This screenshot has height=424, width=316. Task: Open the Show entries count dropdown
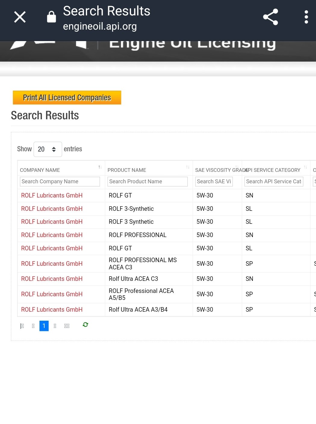(x=48, y=149)
